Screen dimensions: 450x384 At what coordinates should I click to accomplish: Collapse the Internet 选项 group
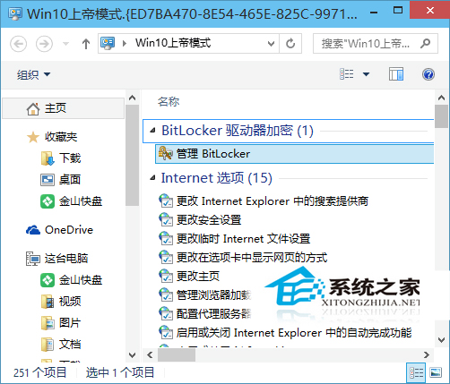(x=152, y=178)
